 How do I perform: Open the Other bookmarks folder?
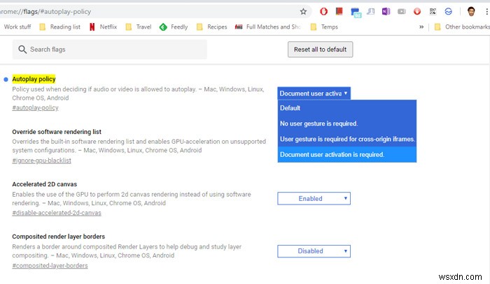click(x=462, y=27)
